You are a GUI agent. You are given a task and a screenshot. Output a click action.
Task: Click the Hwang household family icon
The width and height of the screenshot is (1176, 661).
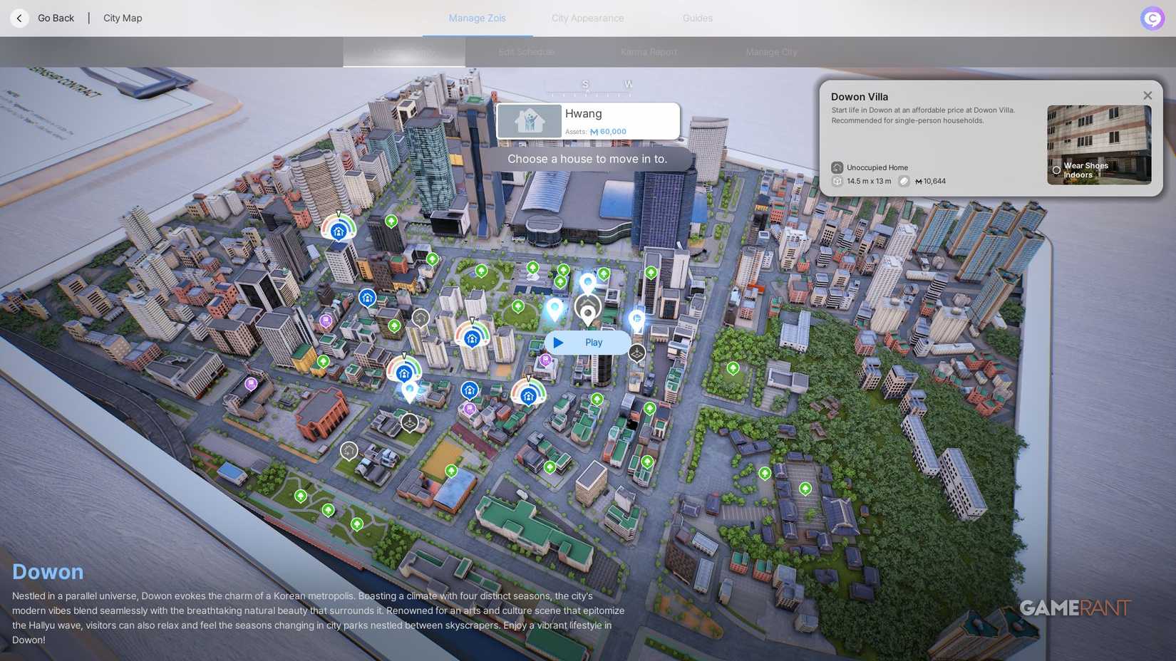[530, 121]
